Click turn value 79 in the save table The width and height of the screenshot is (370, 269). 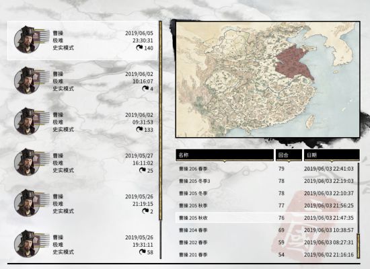click(x=281, y=169)
